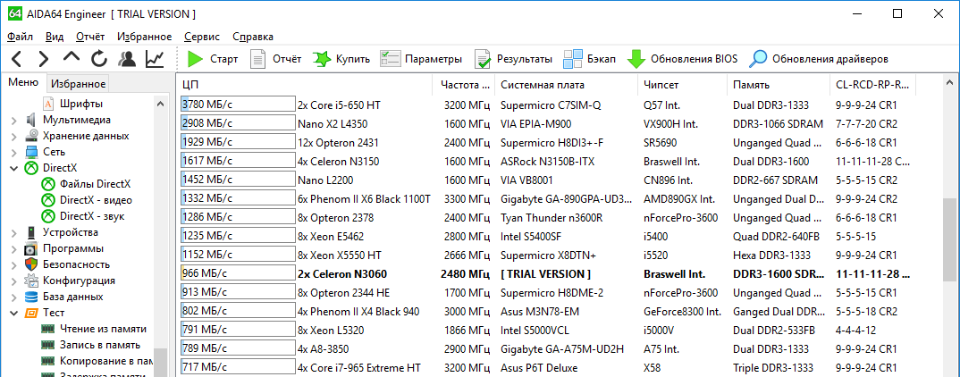Open Чтение из памяти test

click(103, 328)
